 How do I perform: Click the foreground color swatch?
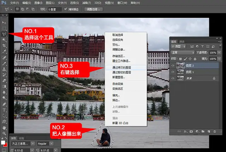point(3,142)
